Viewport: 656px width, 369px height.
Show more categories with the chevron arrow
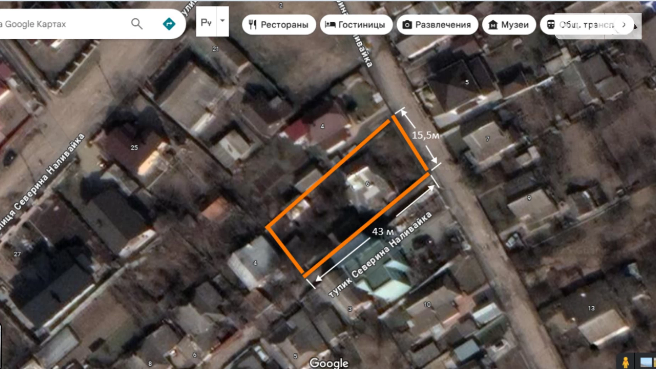coord(624,24)
